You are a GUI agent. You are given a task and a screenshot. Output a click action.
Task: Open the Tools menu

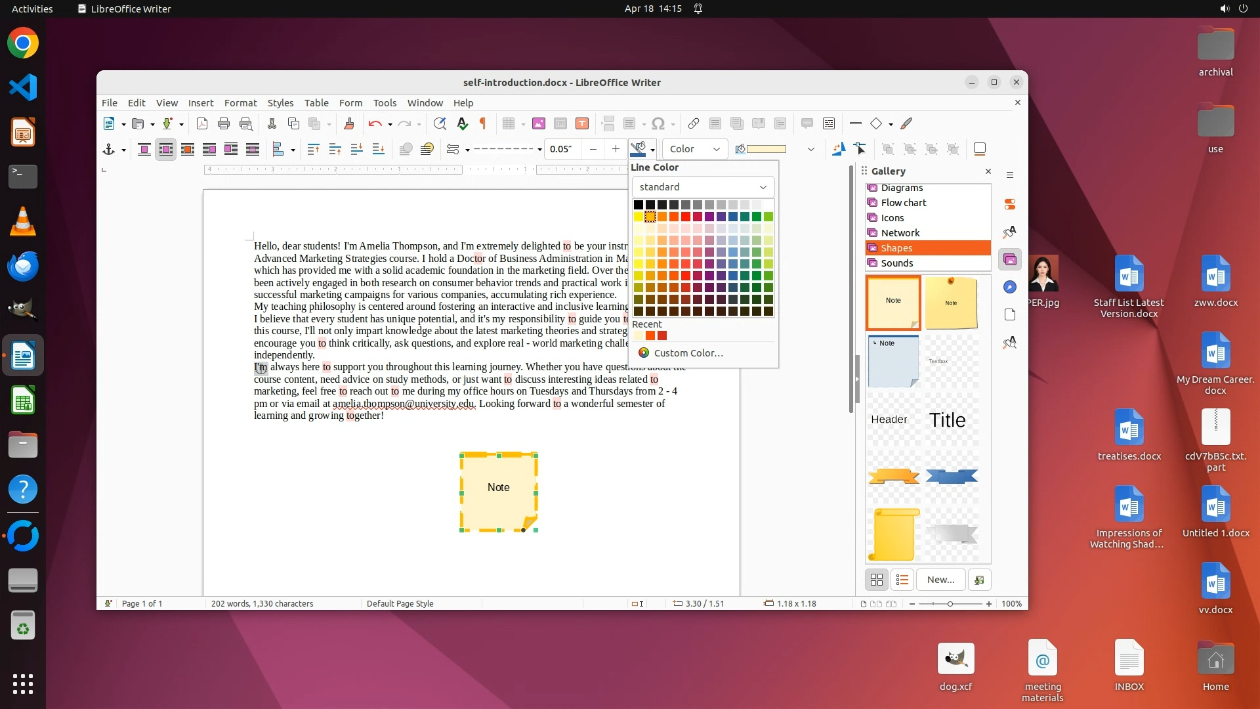tap(385, 103)
